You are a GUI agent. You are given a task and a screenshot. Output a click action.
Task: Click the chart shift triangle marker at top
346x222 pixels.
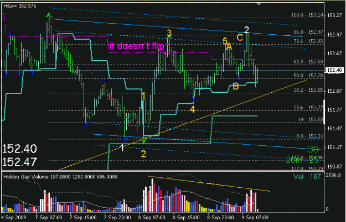click(x=259, y=4)
